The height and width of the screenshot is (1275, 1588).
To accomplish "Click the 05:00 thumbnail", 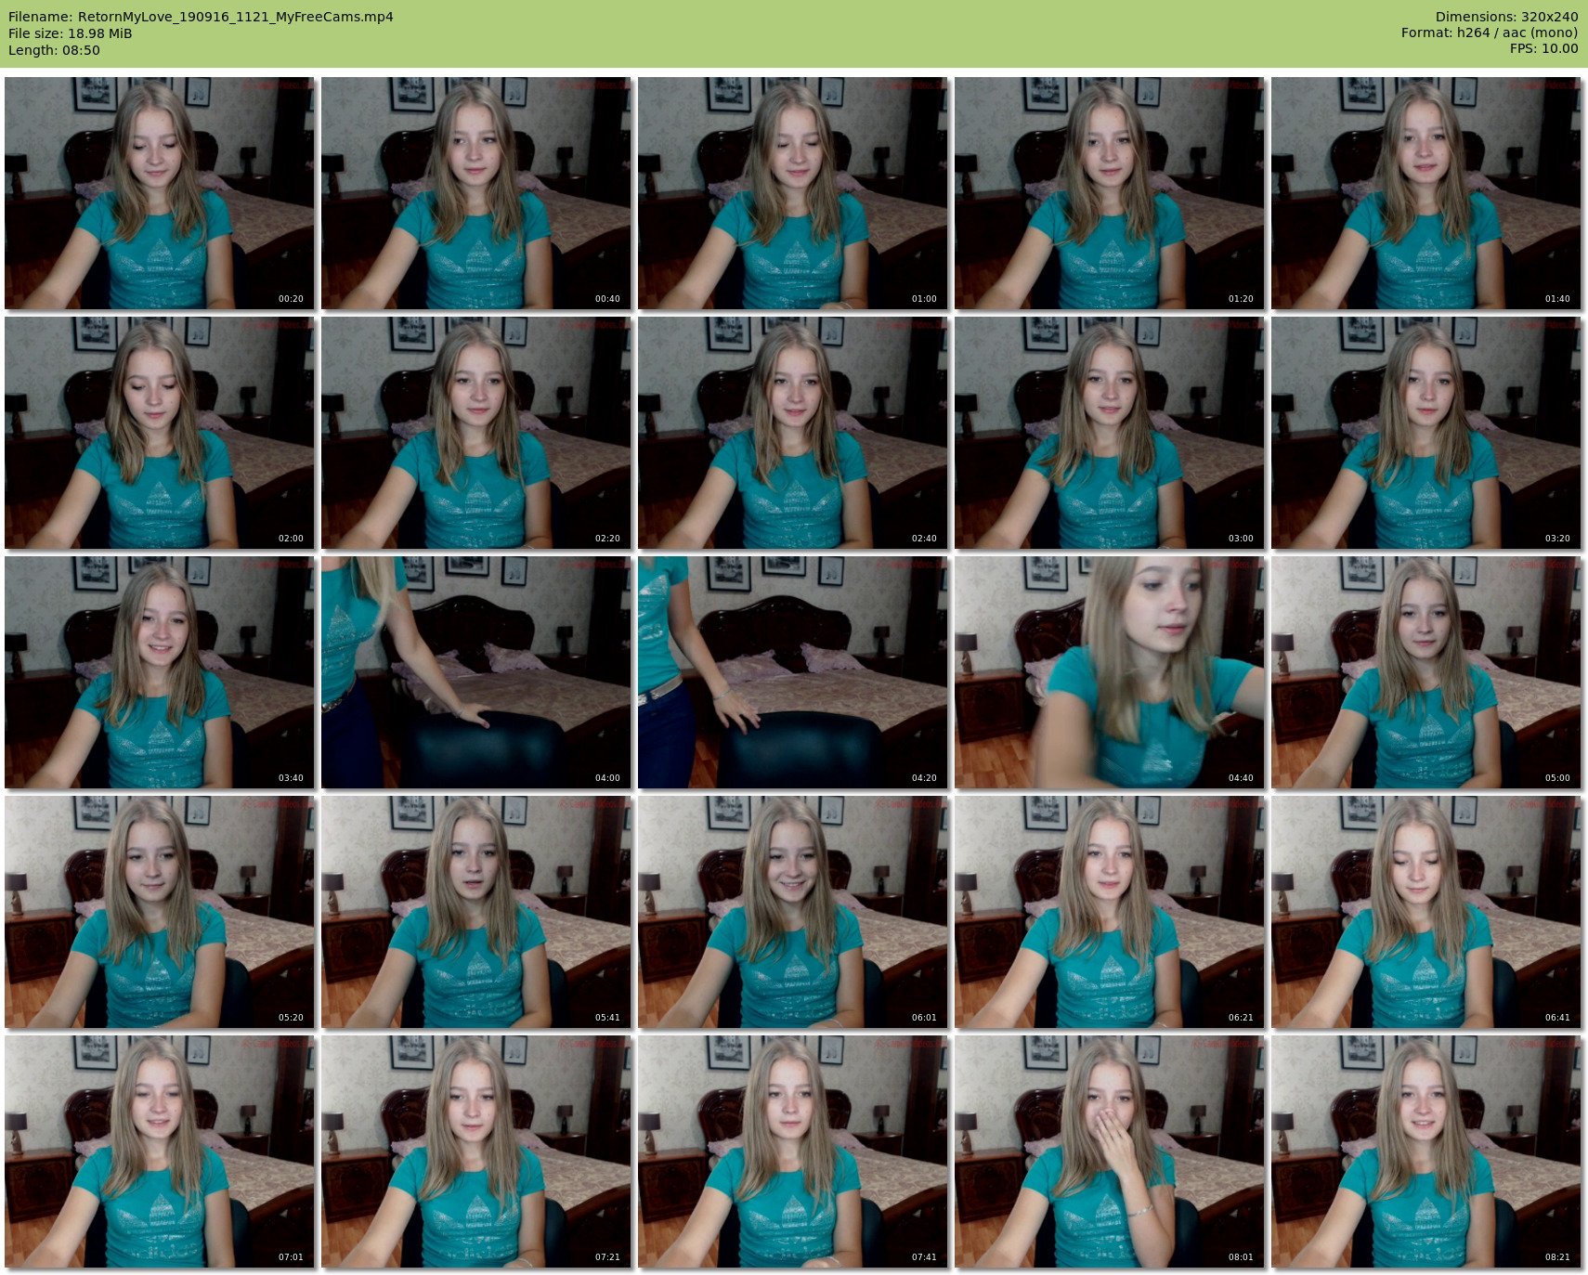I will [x=1425, y=672].
